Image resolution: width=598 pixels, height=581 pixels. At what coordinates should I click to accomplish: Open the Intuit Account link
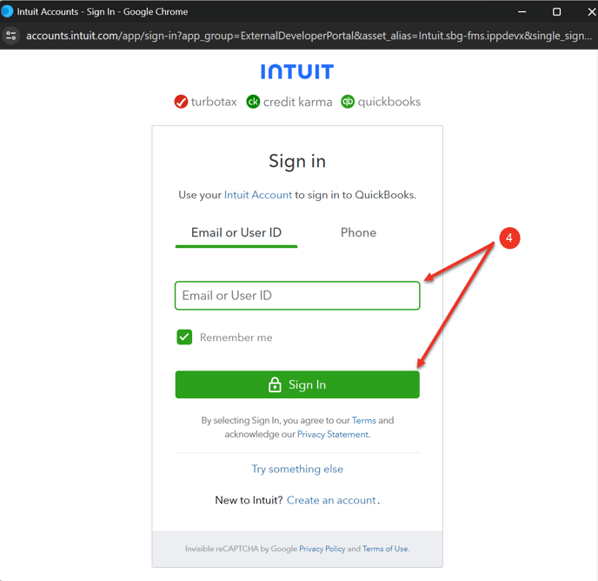click(x=258, y=195)
